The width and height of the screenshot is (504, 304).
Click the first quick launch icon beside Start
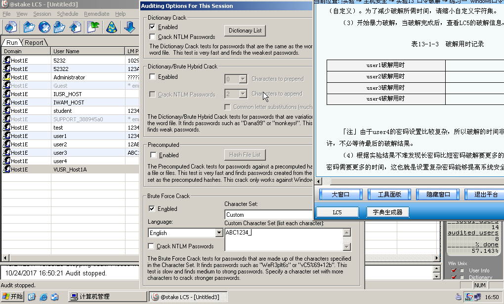click(x=32, y=297)
